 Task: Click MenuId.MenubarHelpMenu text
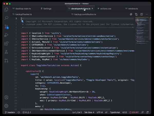(x=57, y=109)
